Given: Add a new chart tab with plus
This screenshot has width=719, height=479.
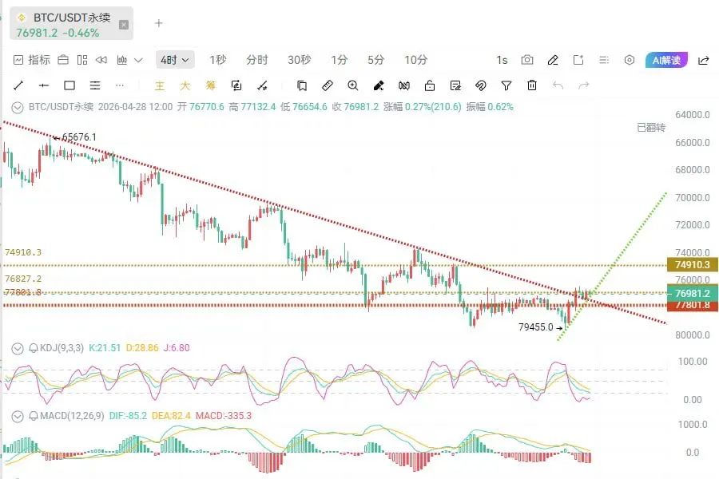Looking at the screenshot, I should pos(159,23).
